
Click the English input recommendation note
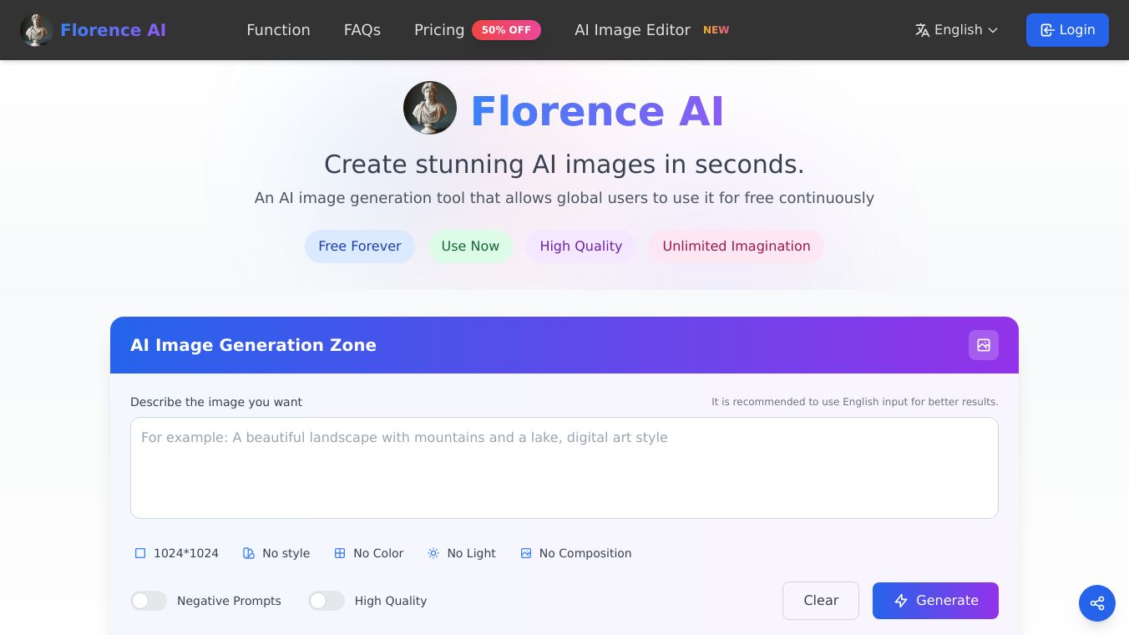tap(855, 402)
